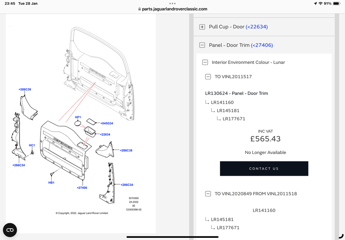Viewport: 345px width, 240px height.
Task: Tap the lock icon in address bar
Action: click(139, 9)
